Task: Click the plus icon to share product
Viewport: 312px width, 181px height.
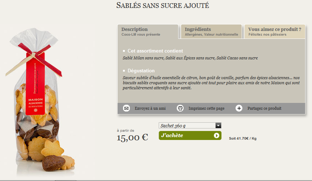Action: [239, 108]
